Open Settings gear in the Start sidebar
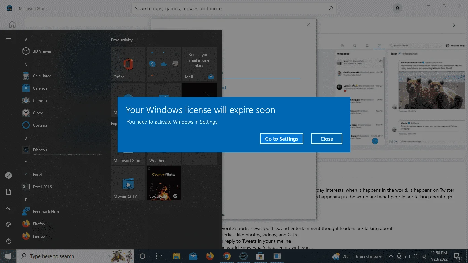 (9, 225)
